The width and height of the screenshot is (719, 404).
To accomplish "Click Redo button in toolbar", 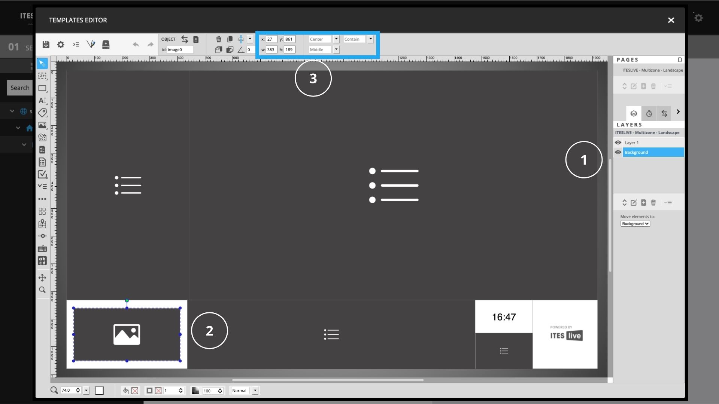I will pyautogui.click(x=151, y=45).
